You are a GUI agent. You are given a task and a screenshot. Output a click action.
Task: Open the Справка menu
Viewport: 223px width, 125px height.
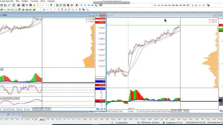(51, 1)
